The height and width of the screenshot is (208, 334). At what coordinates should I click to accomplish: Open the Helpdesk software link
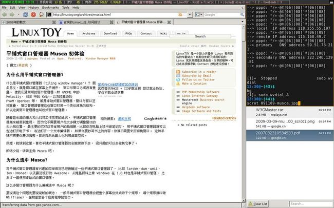(196, 107)
